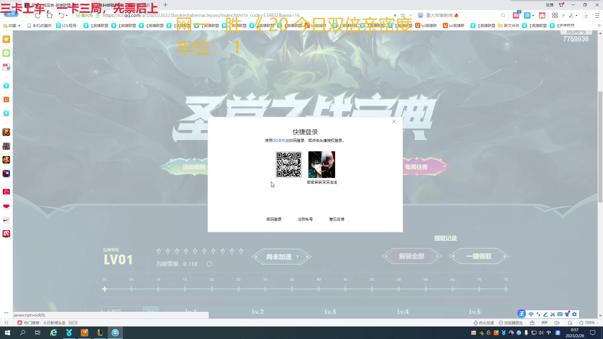Screen dimensions: 603x339
Task: Open the game controller extension icon
Action: click(x=542, y=15)
